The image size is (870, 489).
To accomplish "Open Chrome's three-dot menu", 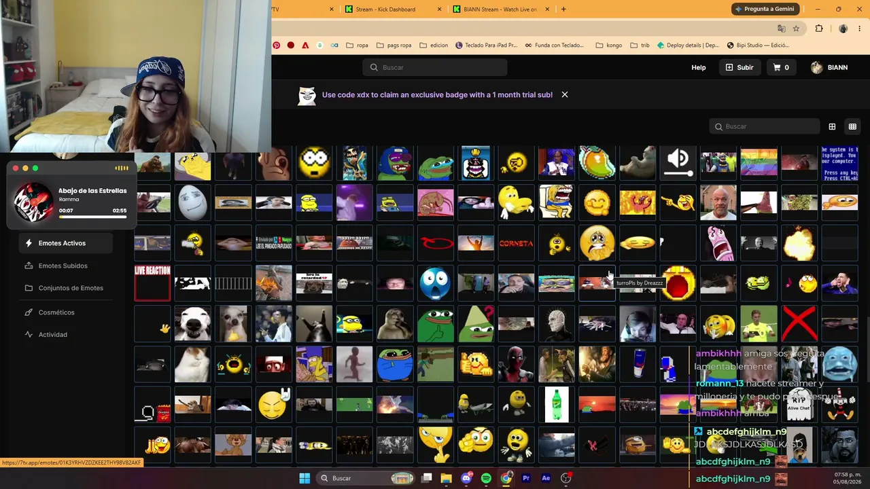I will [x=860, y=29].
